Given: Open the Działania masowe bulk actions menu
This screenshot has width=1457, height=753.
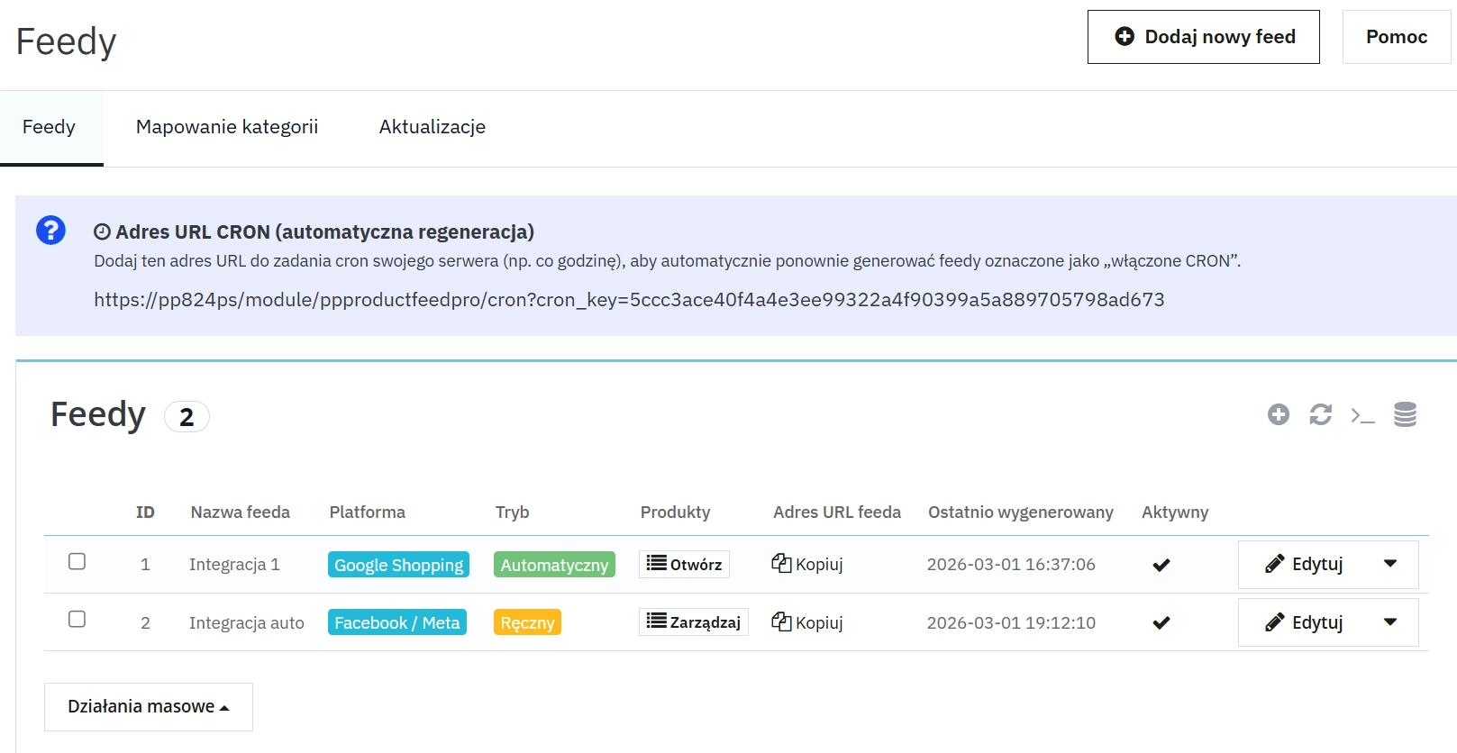Looking at the screenshot, I should point(149,706).
